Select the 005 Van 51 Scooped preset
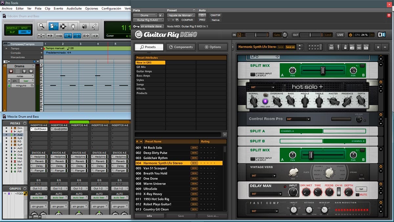 pos(179,168)
